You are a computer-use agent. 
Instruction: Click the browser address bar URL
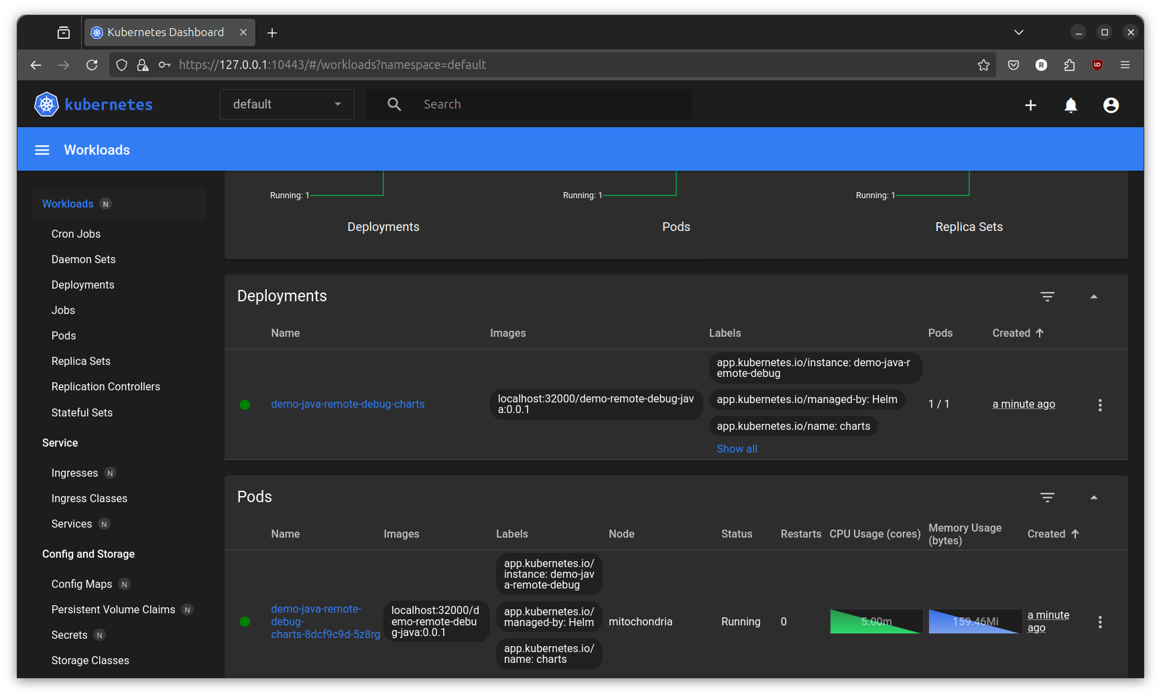(332, 65)
